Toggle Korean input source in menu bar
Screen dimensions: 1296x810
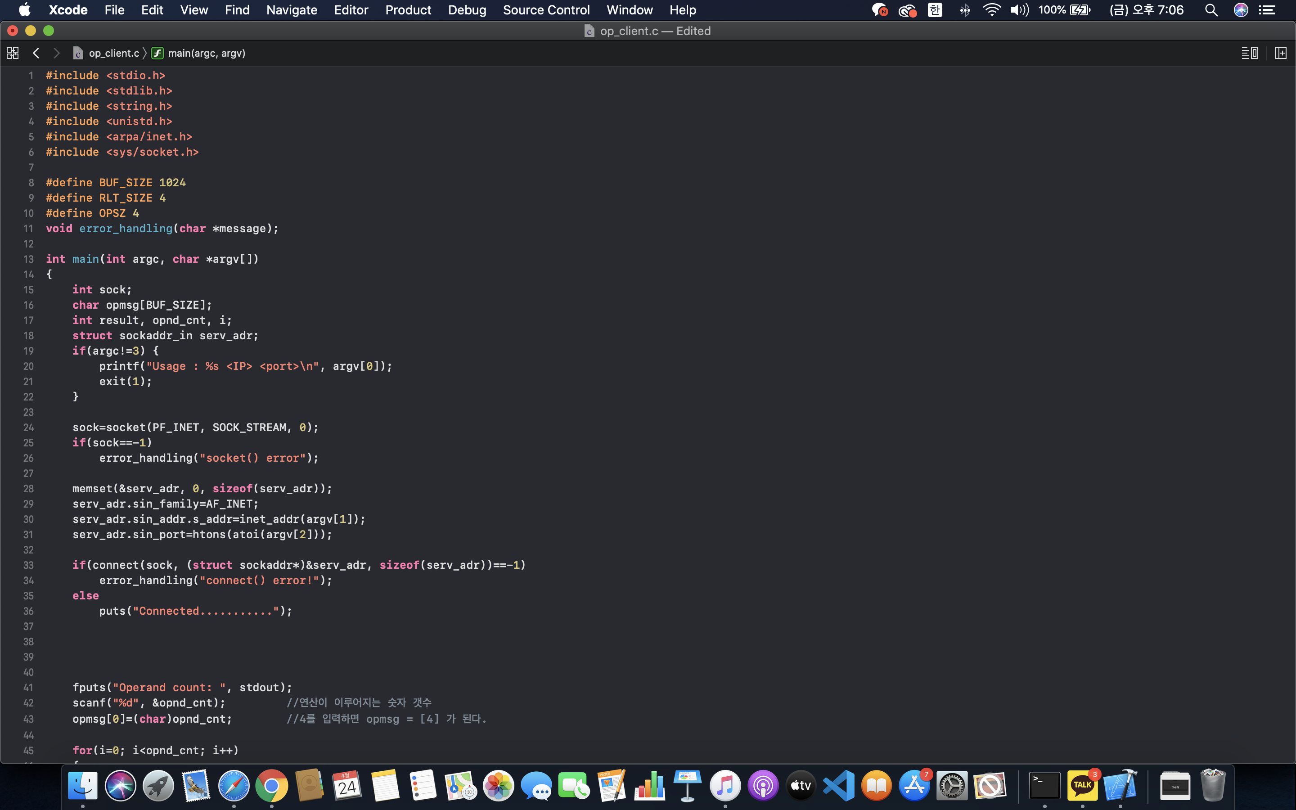coord(935,9)
